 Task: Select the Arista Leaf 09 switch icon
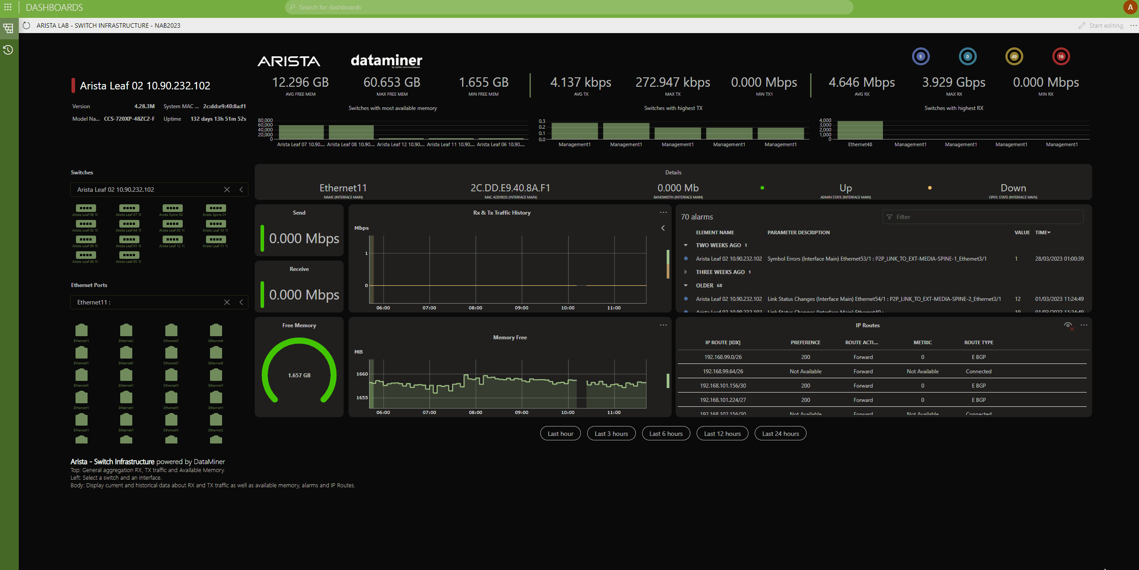[x=85, y=239]
